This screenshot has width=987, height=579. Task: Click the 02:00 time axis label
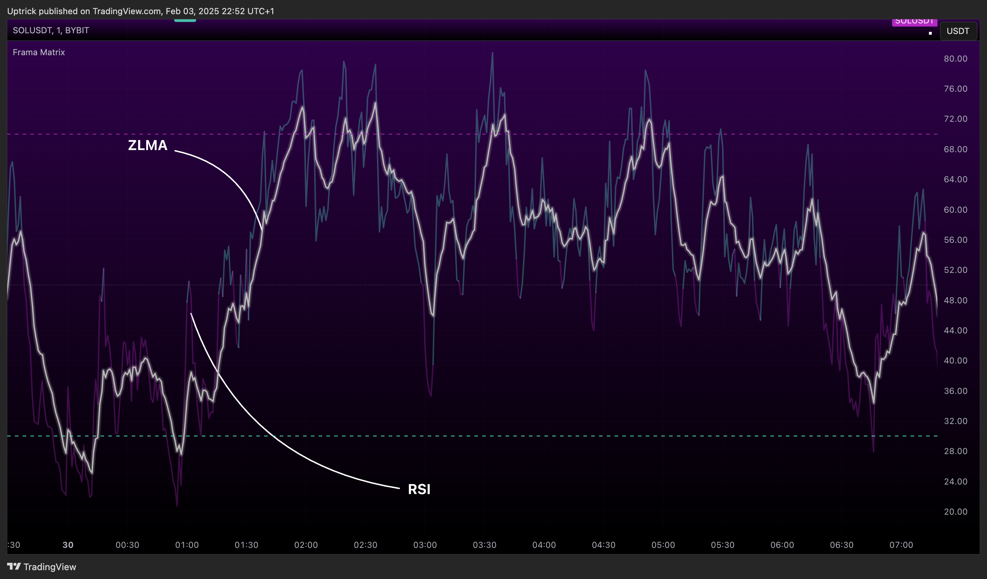tap(306, 545)
